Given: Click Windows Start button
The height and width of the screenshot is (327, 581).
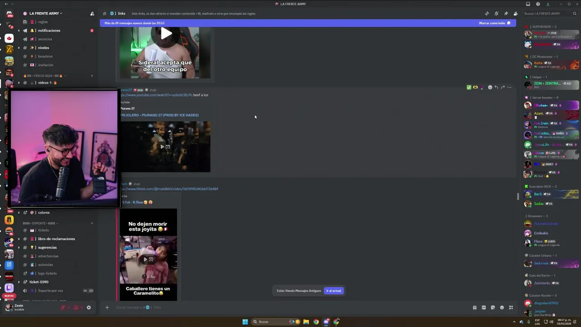Looking at the screenshot, I should [x=245, y=322].
